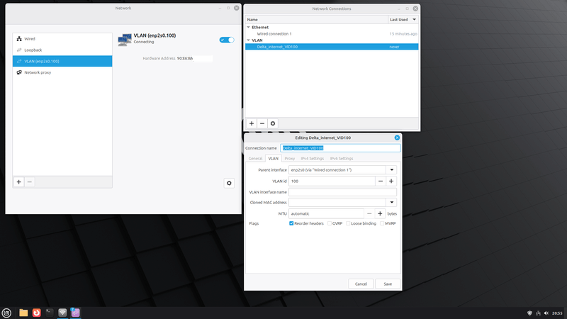Click the VLAN interface name field
567x319 pixels.
[x=342, y=192]
